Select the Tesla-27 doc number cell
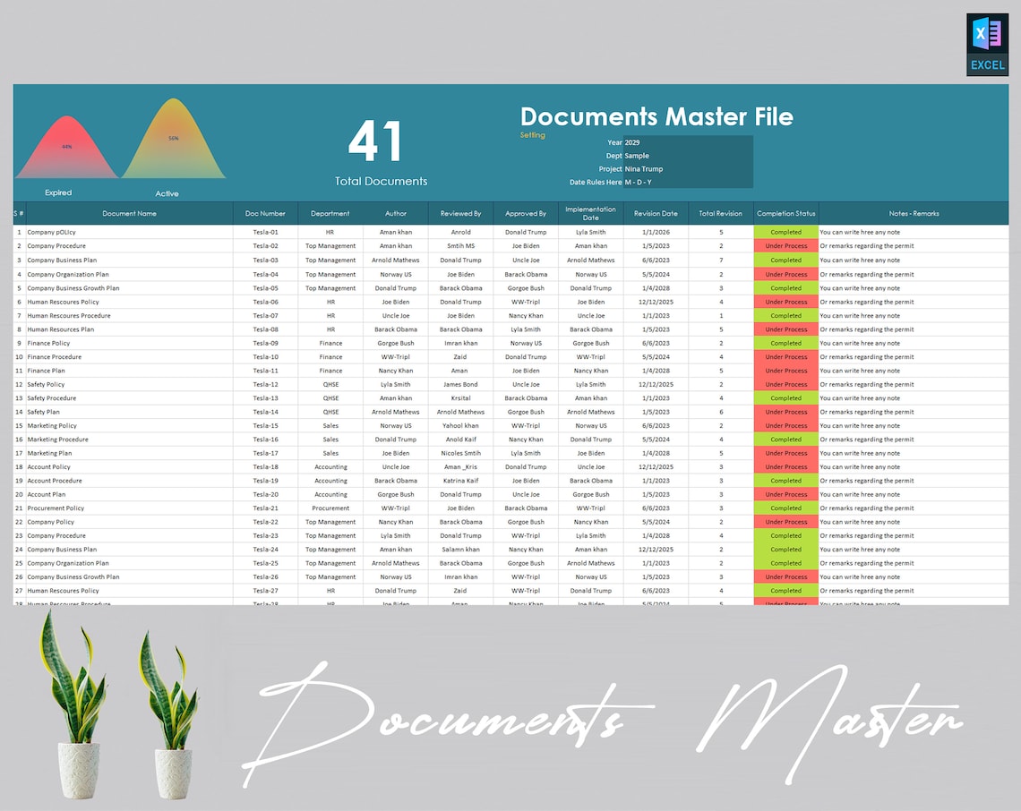The width and height of the screenshot is (1021, 811). coord(265,591)
